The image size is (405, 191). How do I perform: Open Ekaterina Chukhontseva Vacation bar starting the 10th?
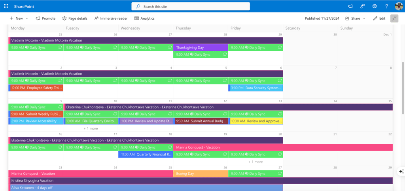point(228,107)
